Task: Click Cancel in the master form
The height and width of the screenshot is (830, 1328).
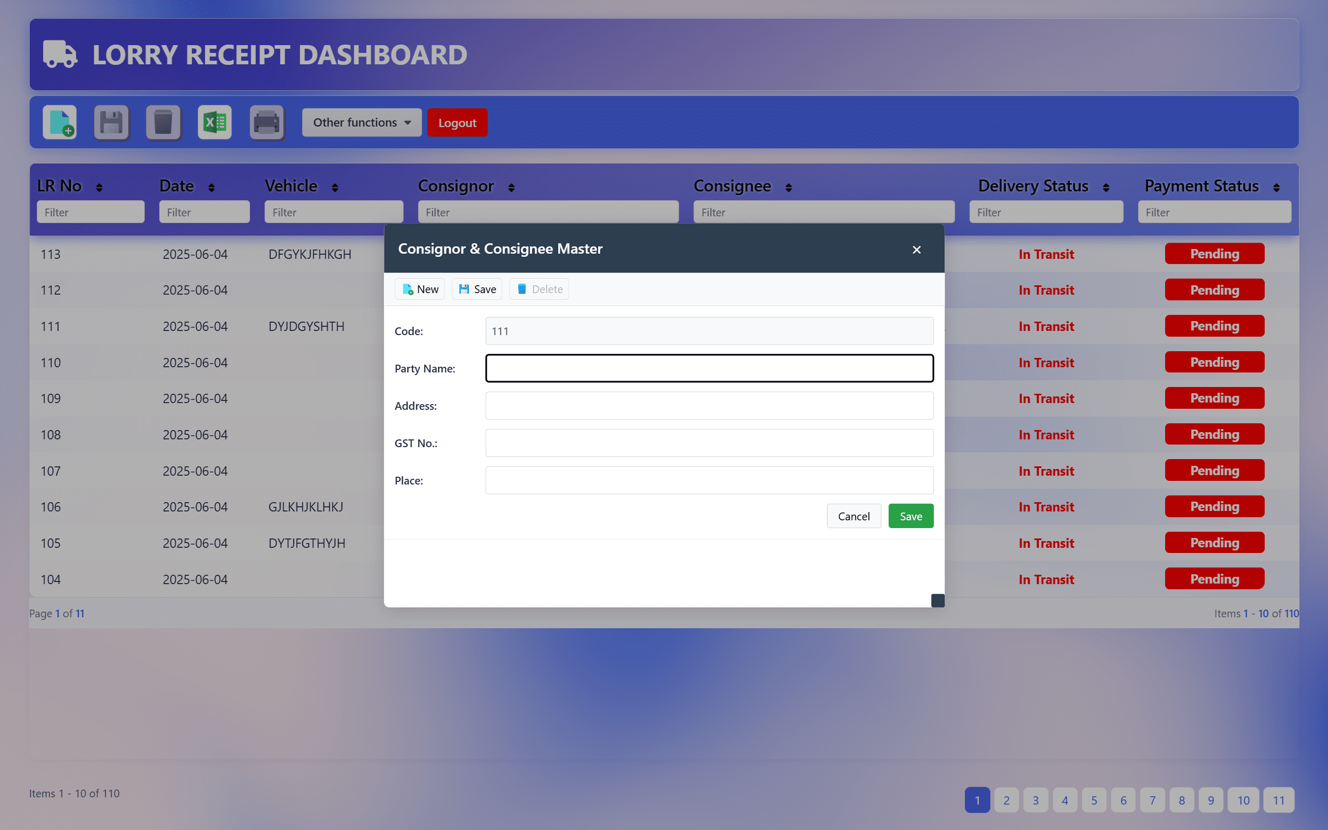Action: [x=853, y=516]
